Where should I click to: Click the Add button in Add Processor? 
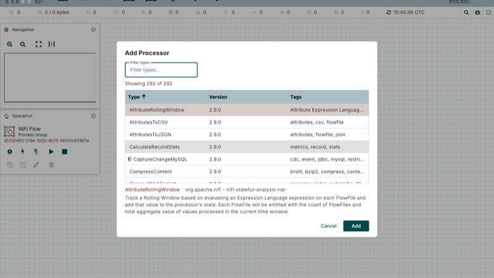pos(356,225)
